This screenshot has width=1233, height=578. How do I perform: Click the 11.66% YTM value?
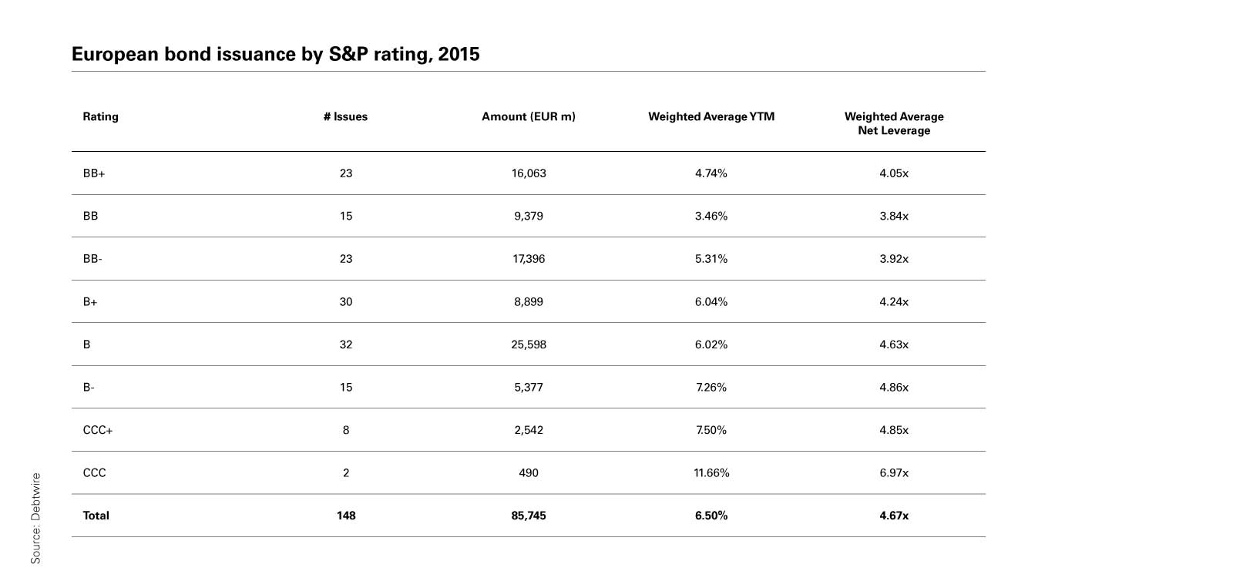tap(711, 472)
